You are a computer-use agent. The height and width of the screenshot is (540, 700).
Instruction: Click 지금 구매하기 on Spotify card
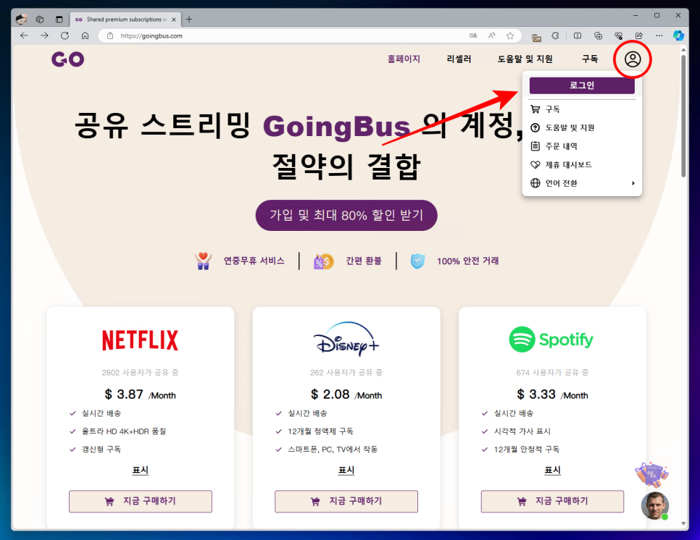coord(552,501)
